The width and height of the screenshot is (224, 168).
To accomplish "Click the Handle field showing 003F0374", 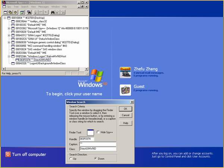I will 87,139.
